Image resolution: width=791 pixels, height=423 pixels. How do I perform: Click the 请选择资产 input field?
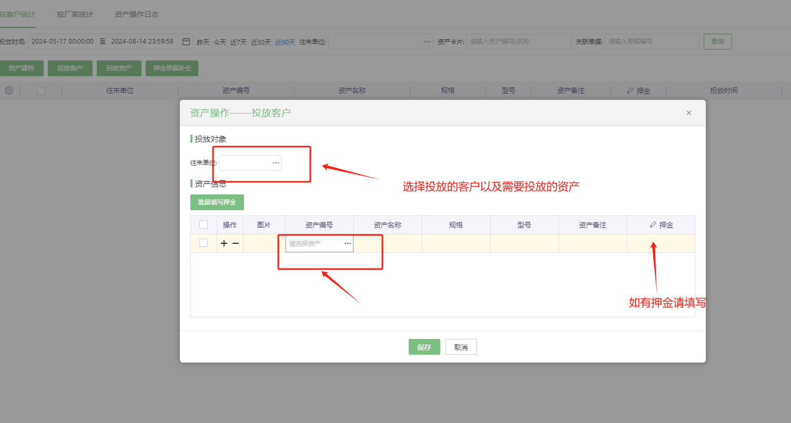point(319,243)
